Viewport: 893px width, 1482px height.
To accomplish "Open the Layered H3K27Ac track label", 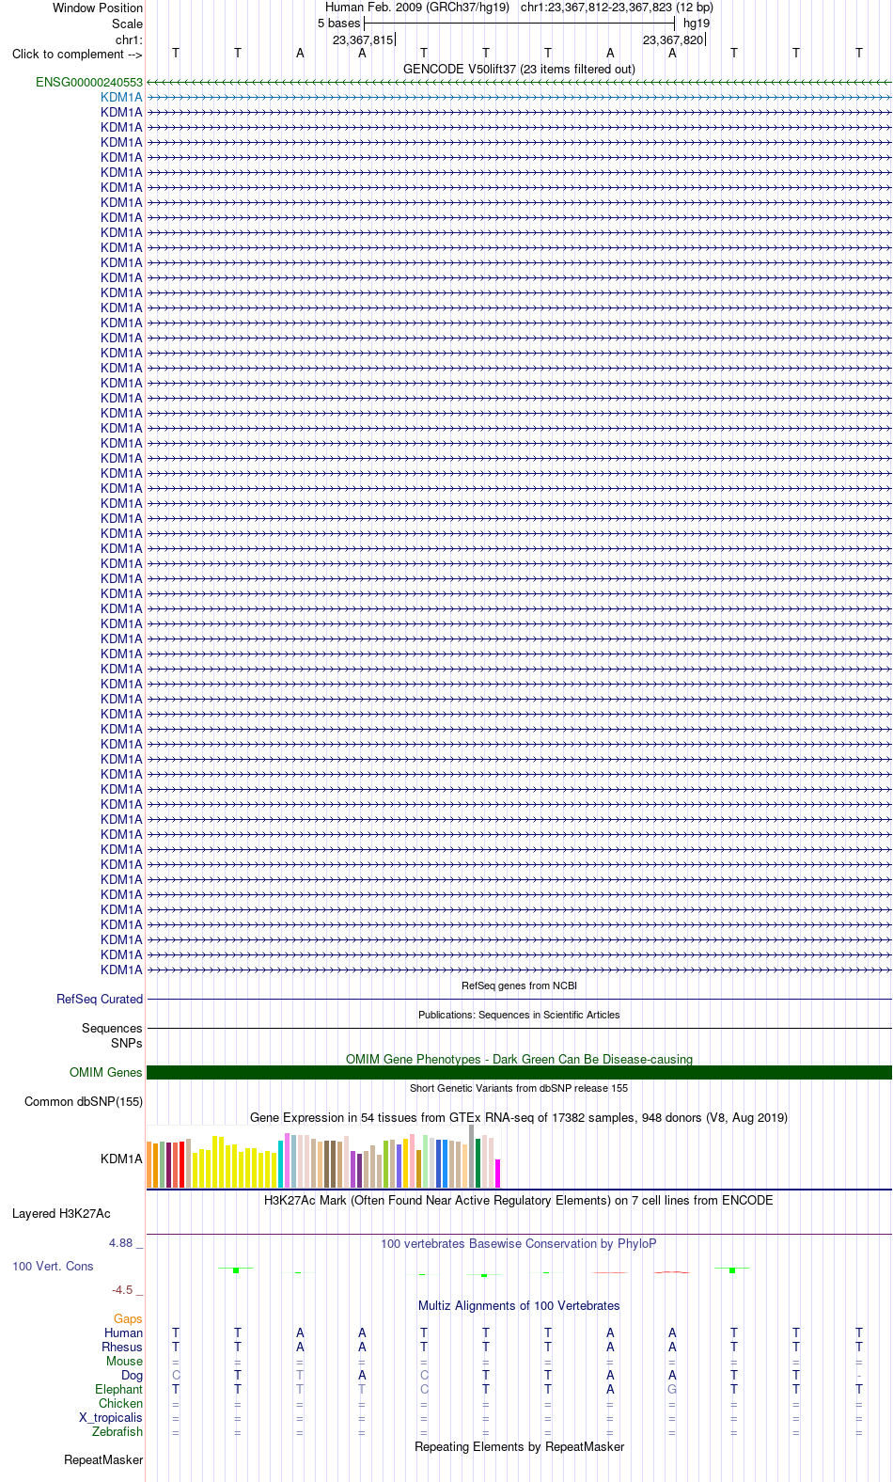I will click(61, 1214).
